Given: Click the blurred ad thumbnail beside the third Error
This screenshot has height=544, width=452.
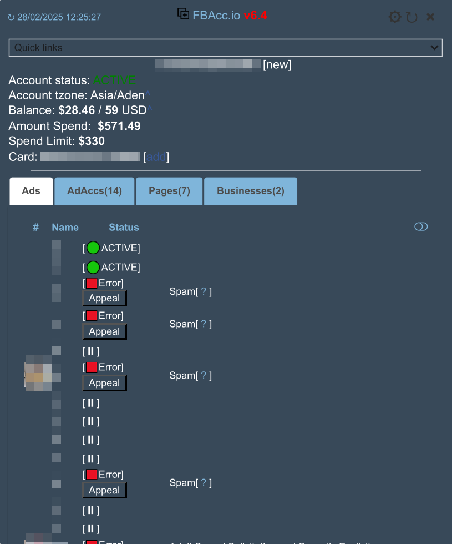Looking at the screenshot, I should (38, 373).
